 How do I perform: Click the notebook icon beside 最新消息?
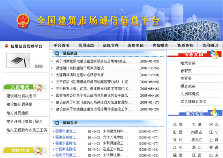(x=57, y=53)
